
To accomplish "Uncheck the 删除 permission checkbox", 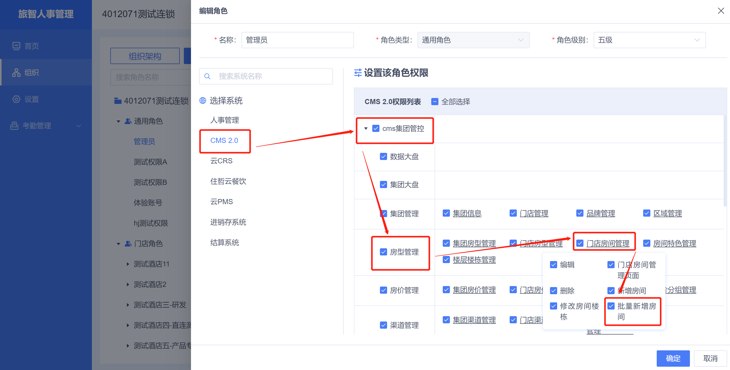I will click(x=554, y=291).
